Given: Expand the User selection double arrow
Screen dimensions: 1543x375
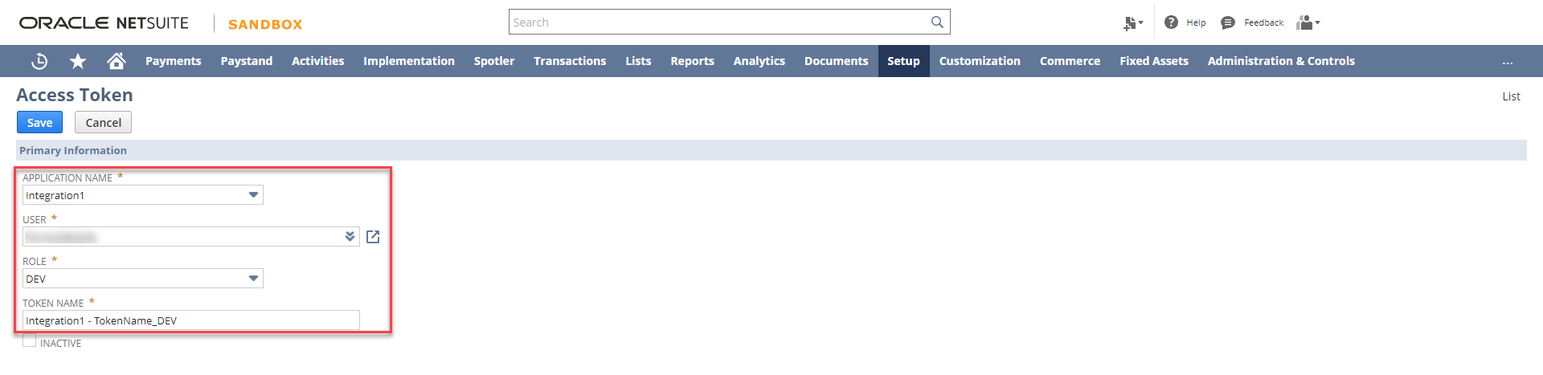Looking at the screenshot, I should point(350,237).
